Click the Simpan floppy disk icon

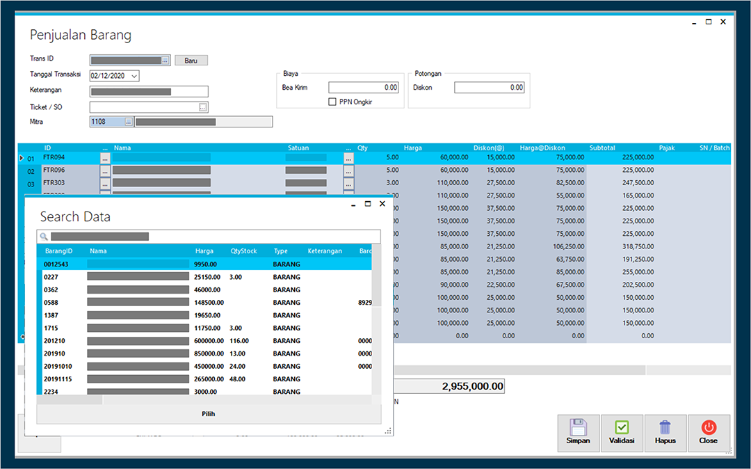click(578, 427)
